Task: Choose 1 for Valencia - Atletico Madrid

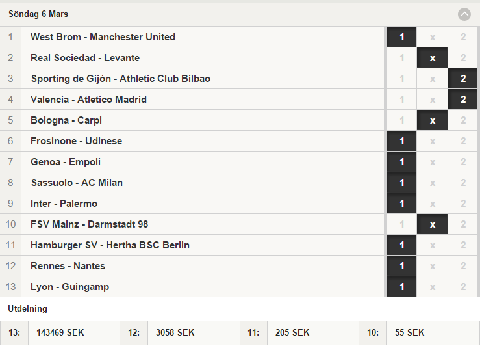Action: click(401, 100)
